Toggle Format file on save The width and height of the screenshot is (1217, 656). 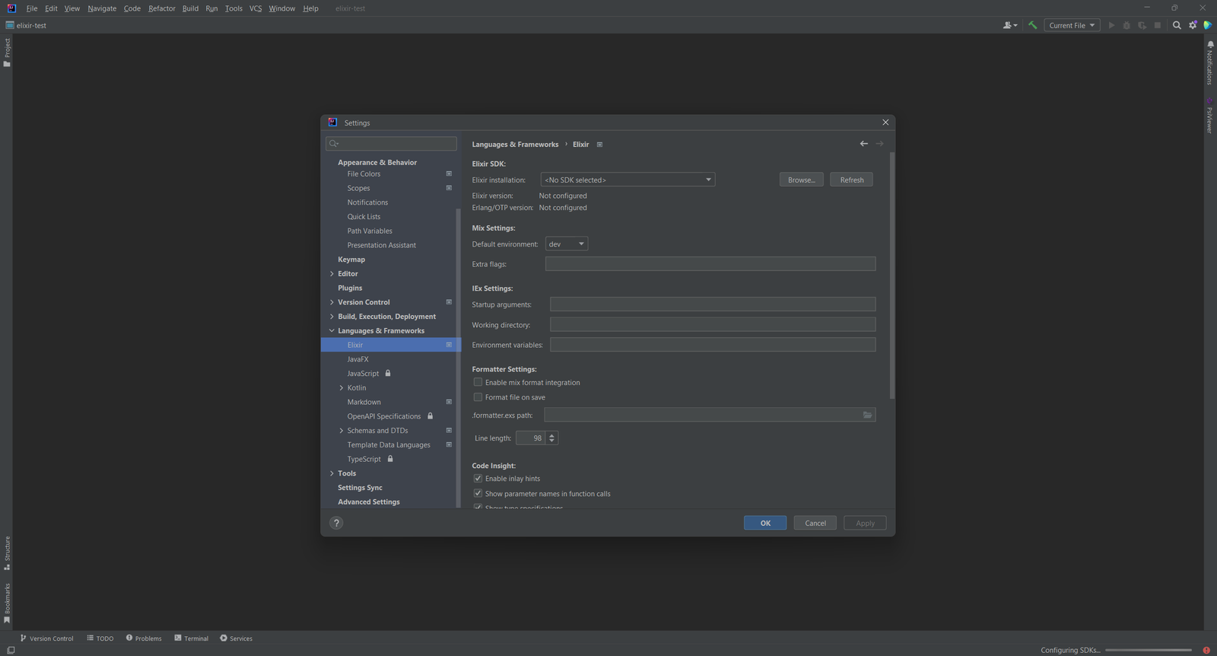478,397
